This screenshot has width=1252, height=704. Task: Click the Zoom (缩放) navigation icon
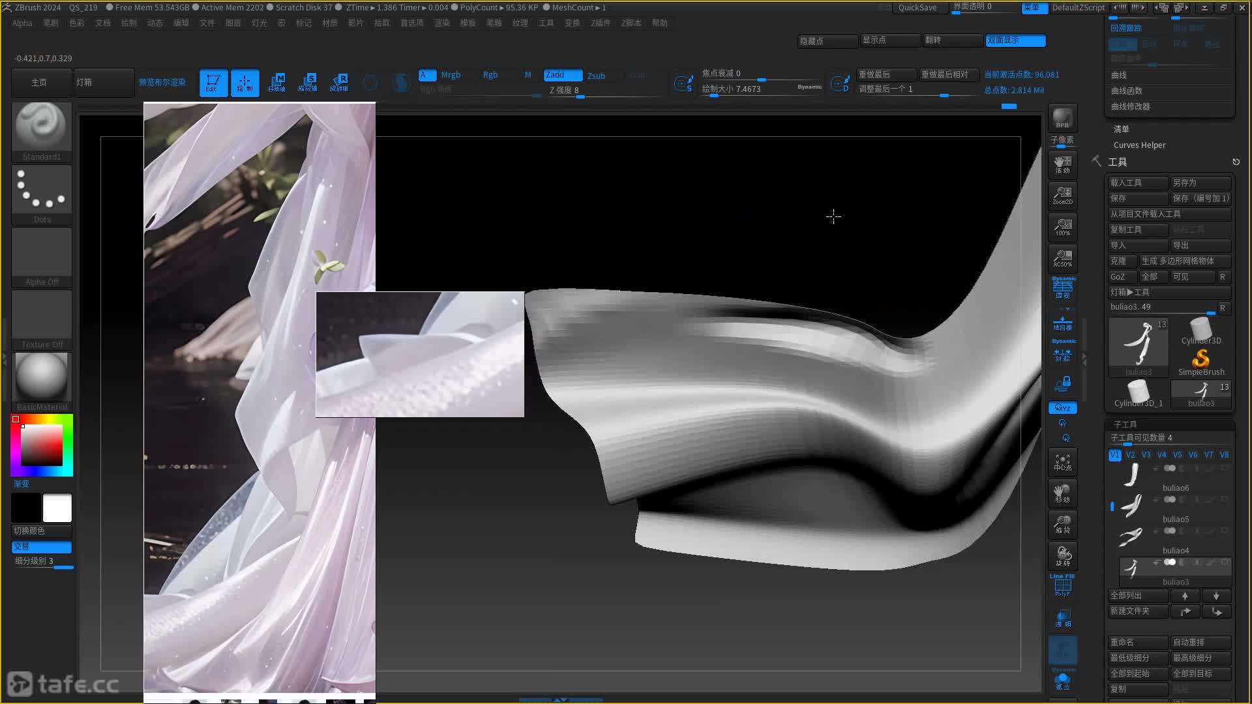pos(1062,525)
